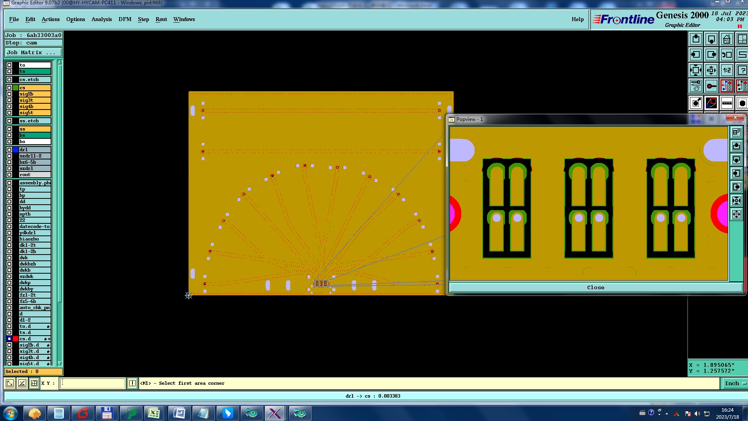Image resolution: width=748 pixels, height=421 pixels.
Task: Toggle the cs.d layer checkbox
Action: [9, 339]
